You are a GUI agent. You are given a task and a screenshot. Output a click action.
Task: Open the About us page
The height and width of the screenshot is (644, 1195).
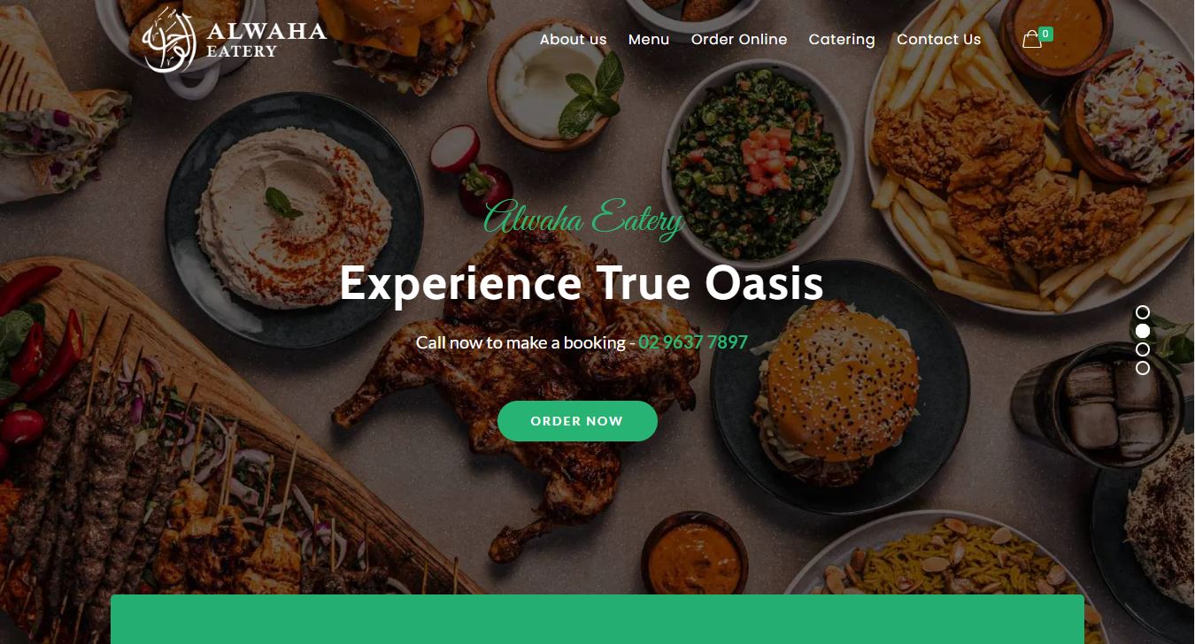pos(574,39)
